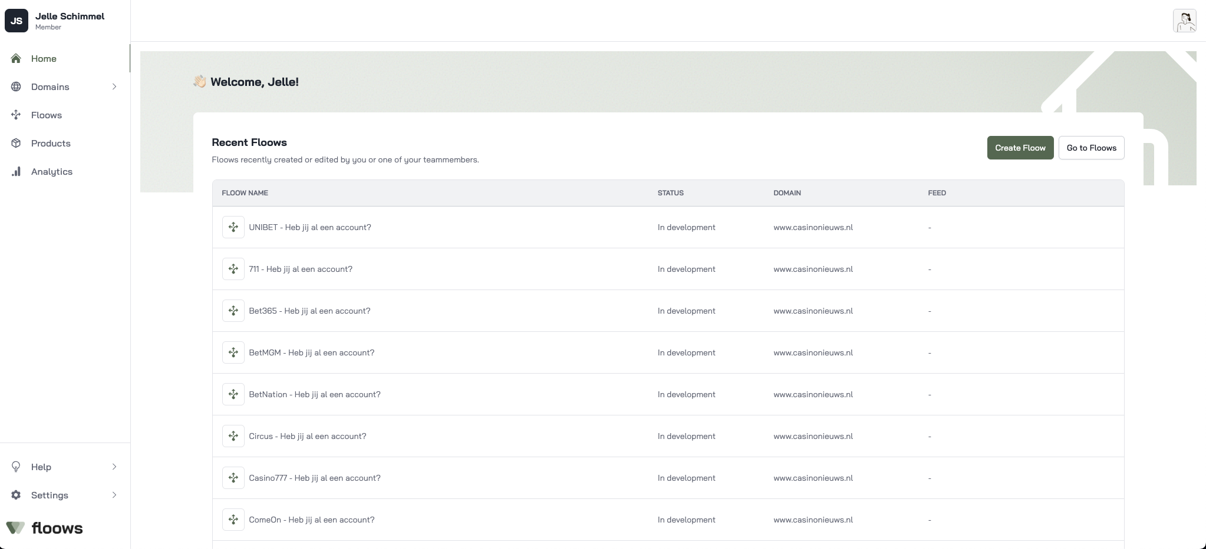Open 'BetMGM - Heb jij al een account?' floow

(x=311, y=352)
